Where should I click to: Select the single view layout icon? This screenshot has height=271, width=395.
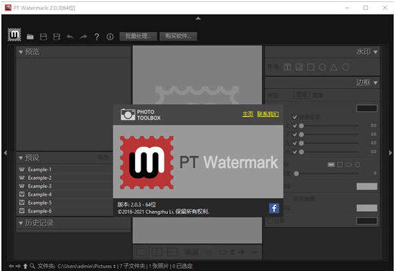point(141,252)
